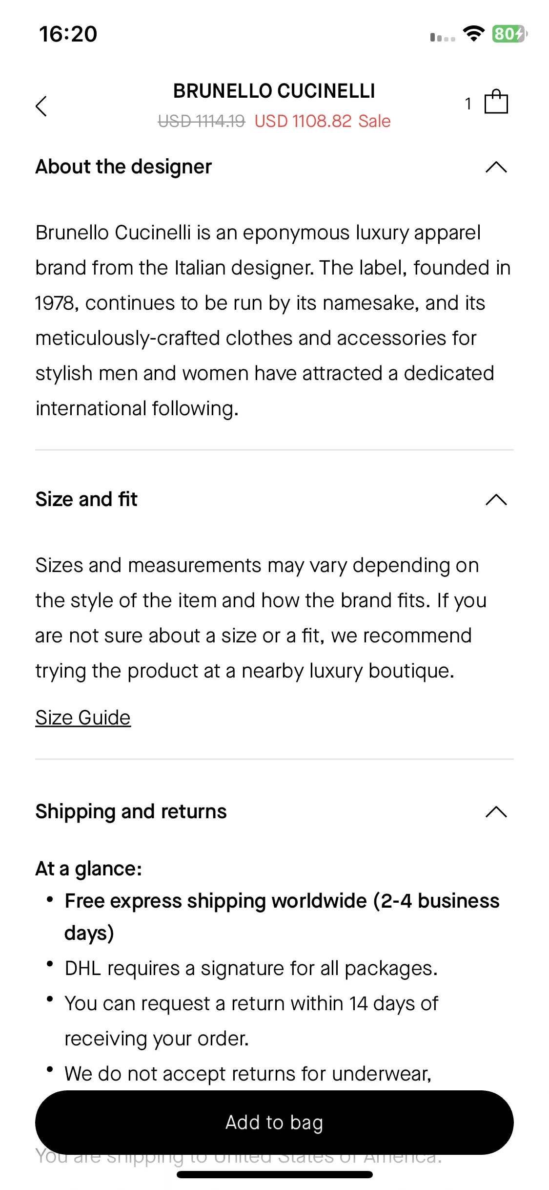Tap the battery indicator icon
This screenshot has height=1190, width=549.
(509, 34)
